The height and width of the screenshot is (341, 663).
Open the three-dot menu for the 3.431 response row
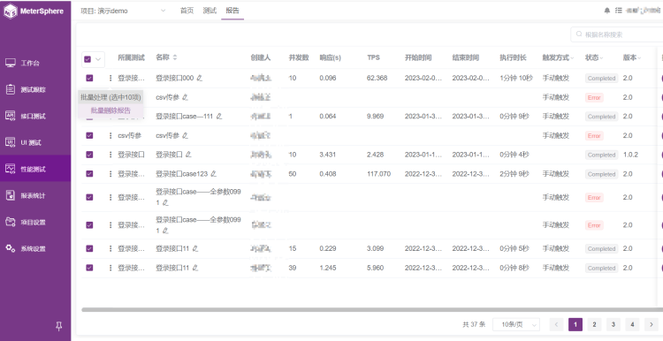[110, 155]
